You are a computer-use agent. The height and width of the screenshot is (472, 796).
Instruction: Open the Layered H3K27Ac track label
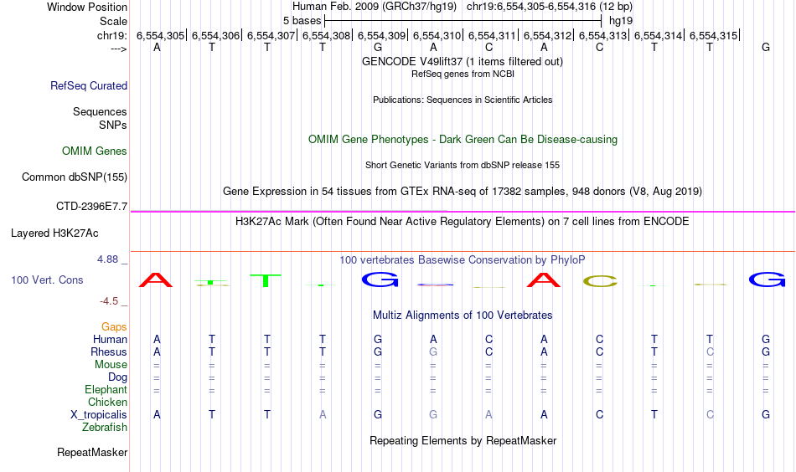tap(54, 233)
